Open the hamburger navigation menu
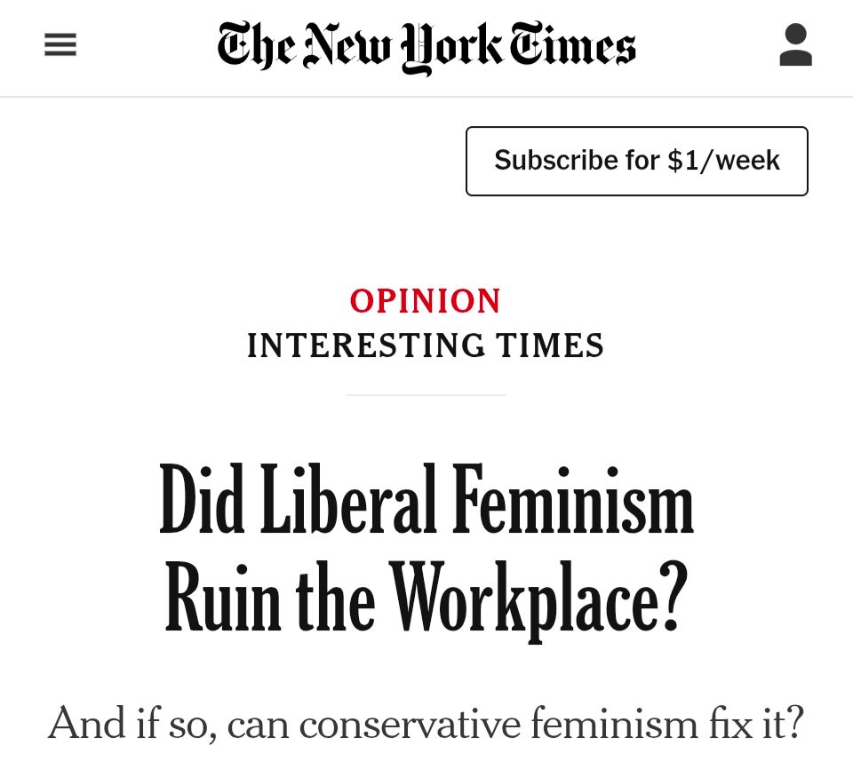 click(x=60, y=44)
